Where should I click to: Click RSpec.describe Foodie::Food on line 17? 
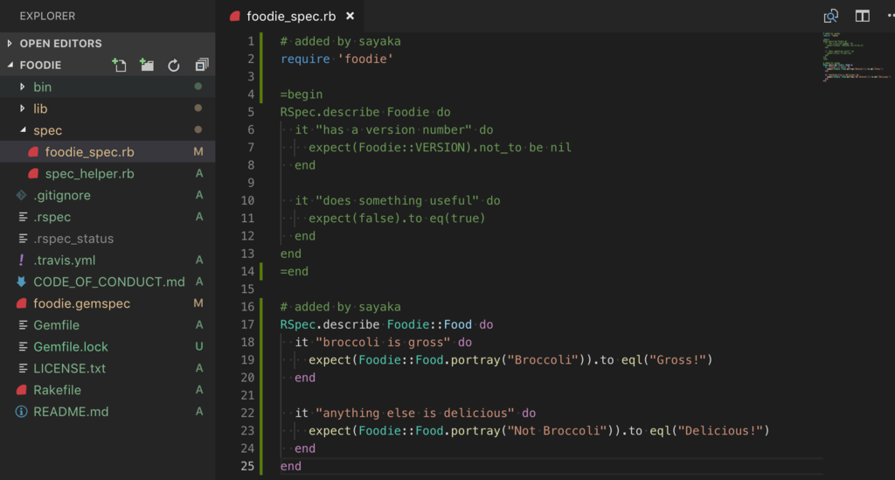pos(376,324)
